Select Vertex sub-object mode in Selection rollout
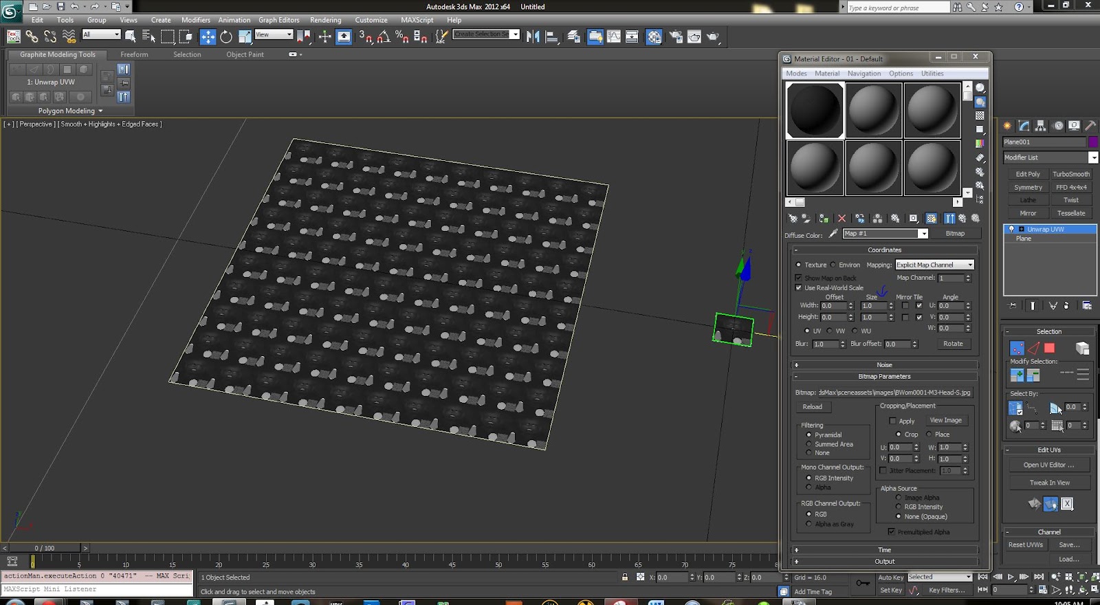1100x605 pixels. (1017, 349)
